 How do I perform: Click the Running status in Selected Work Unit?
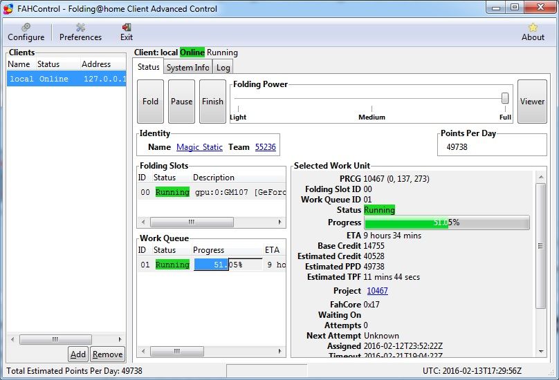tap(379, 210)
